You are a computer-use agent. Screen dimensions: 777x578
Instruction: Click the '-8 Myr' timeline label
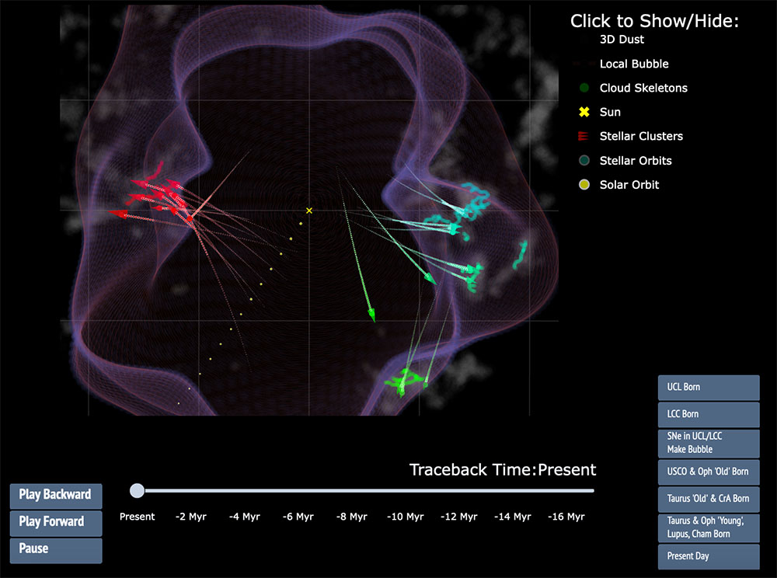pyautogui.click(x=351, y=517)
